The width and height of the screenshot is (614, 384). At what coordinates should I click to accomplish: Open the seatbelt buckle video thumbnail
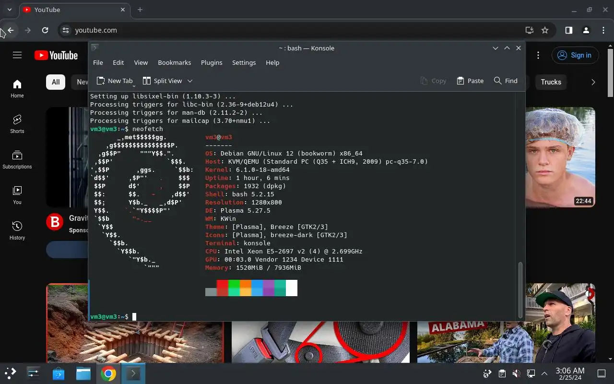pyautogui.click(x=320, y=342)
